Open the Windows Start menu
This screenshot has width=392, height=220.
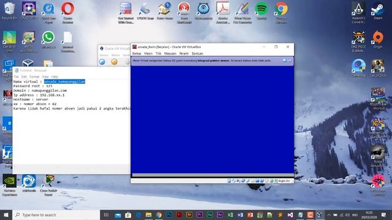tap(6, 215)
